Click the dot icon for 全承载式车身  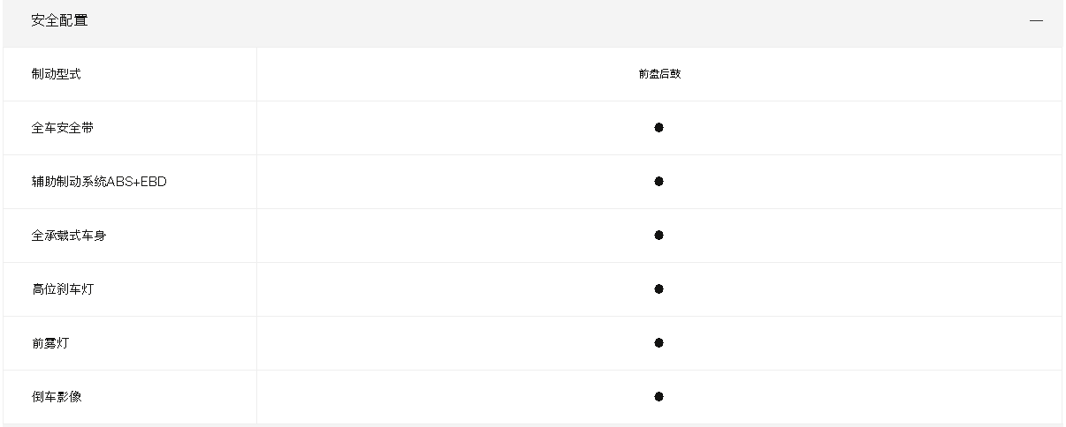[x=659, y=236]
